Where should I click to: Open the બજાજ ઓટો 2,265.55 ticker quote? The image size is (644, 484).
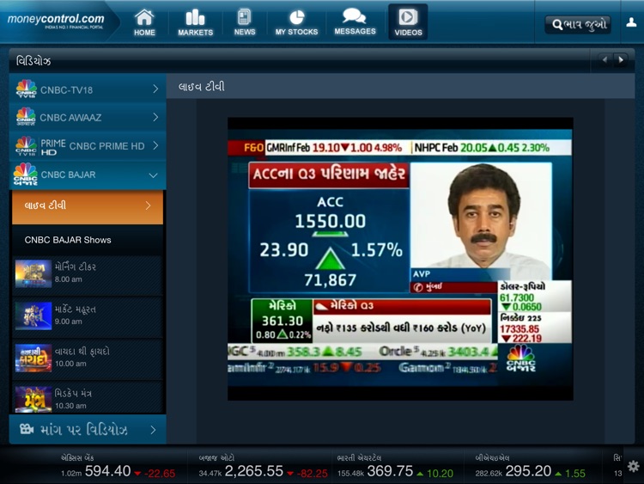pos(263,467)
